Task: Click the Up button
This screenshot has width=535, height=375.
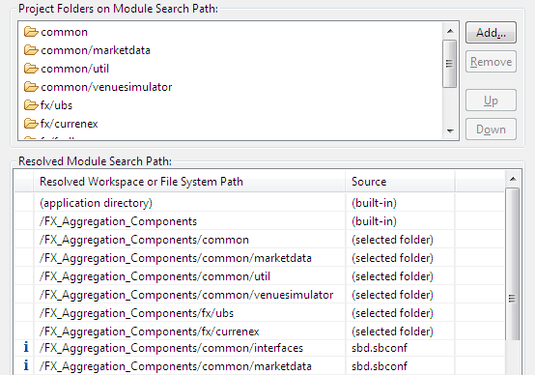Action: click(x=491, y=101)
